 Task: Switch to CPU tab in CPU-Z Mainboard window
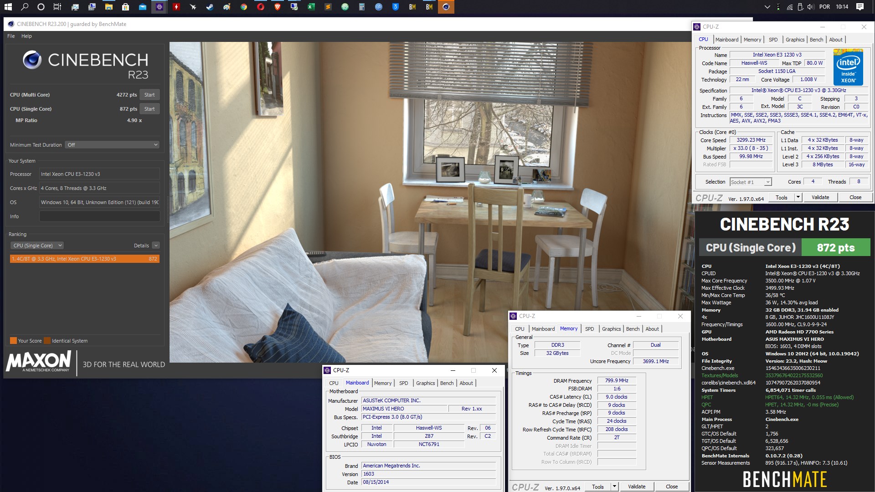coord(334,383)
